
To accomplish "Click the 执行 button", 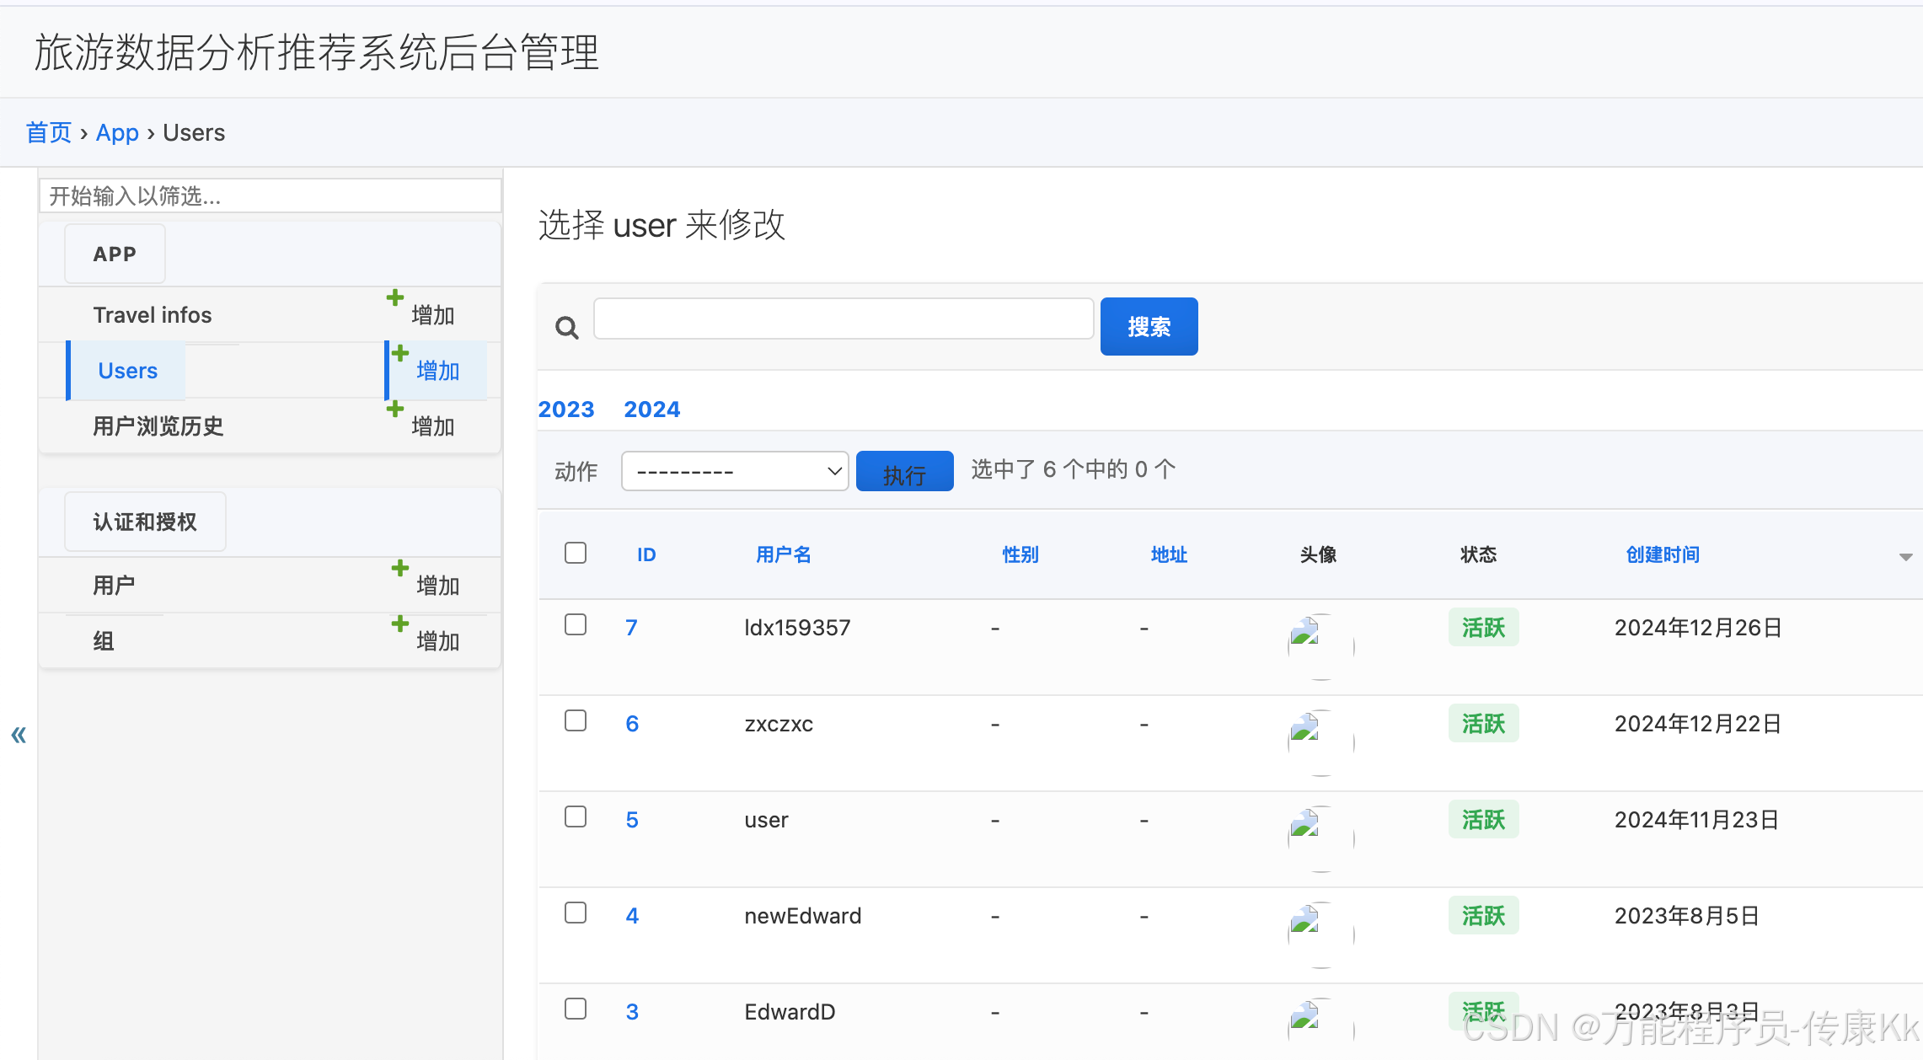I will click(x=904, y=472).
